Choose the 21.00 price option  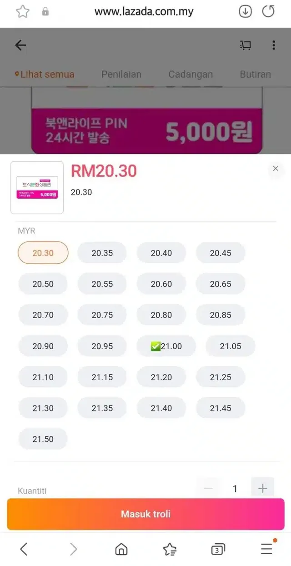(x=166, y=346)
